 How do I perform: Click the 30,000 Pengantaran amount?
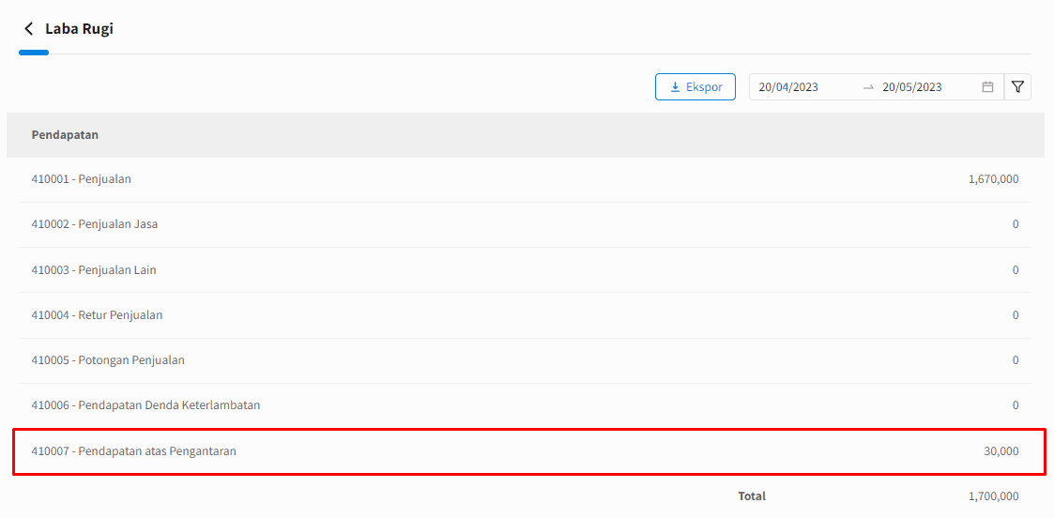[1001, 451]
